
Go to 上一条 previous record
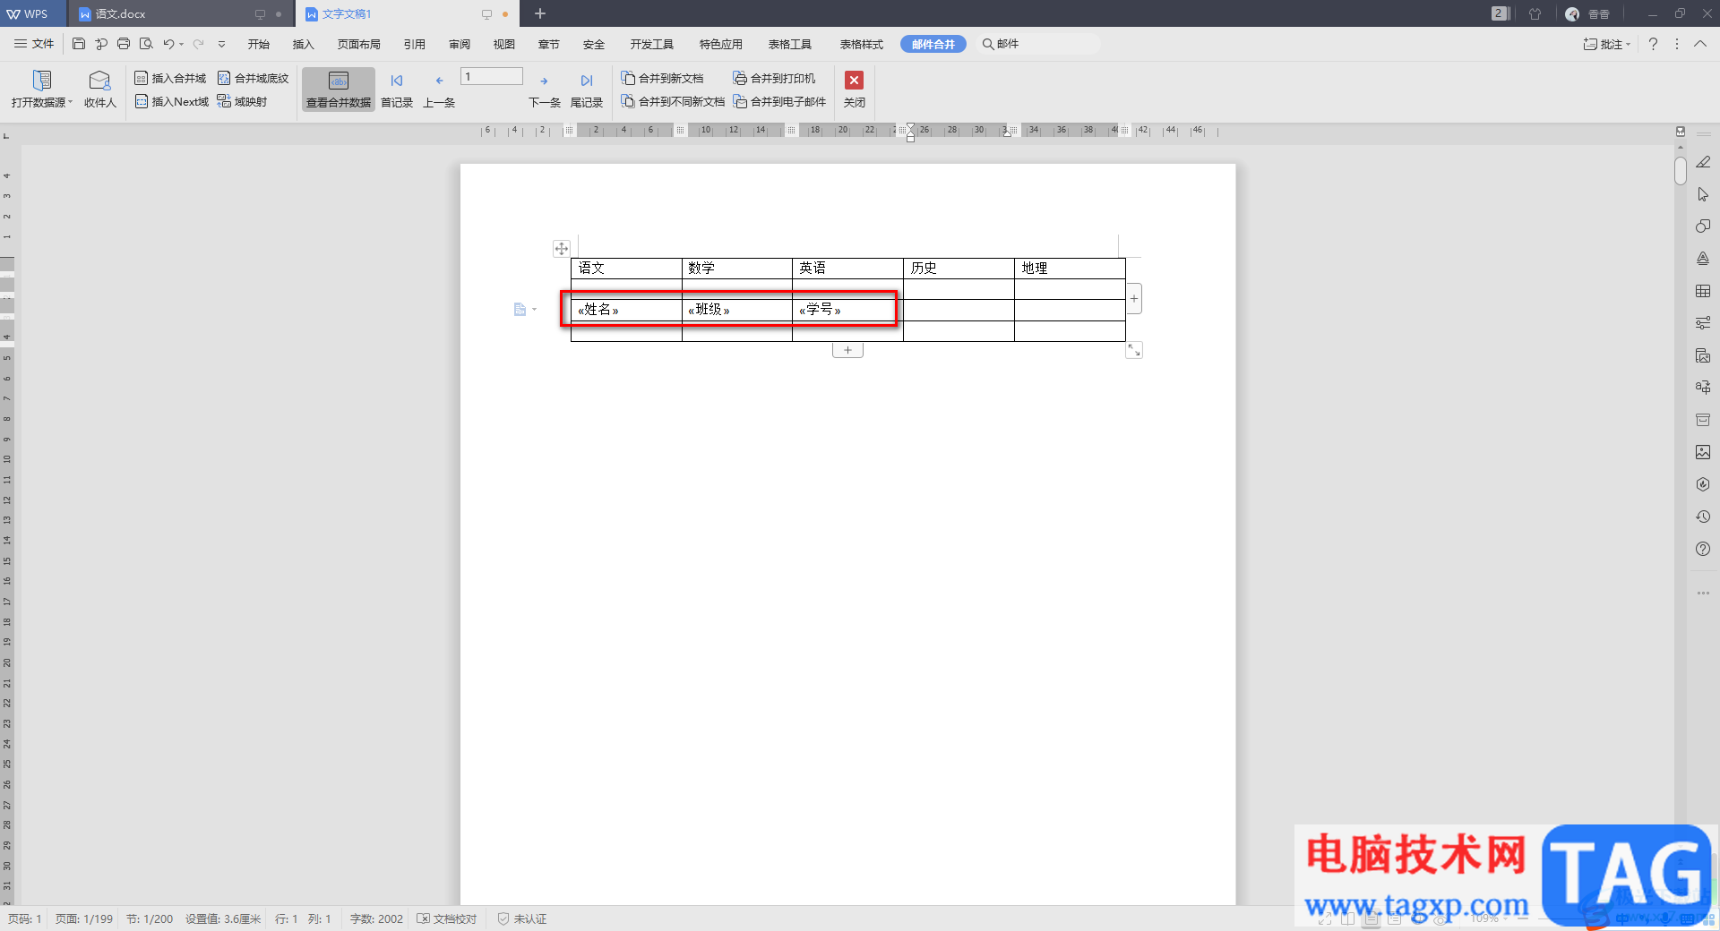tap(439, 90)
